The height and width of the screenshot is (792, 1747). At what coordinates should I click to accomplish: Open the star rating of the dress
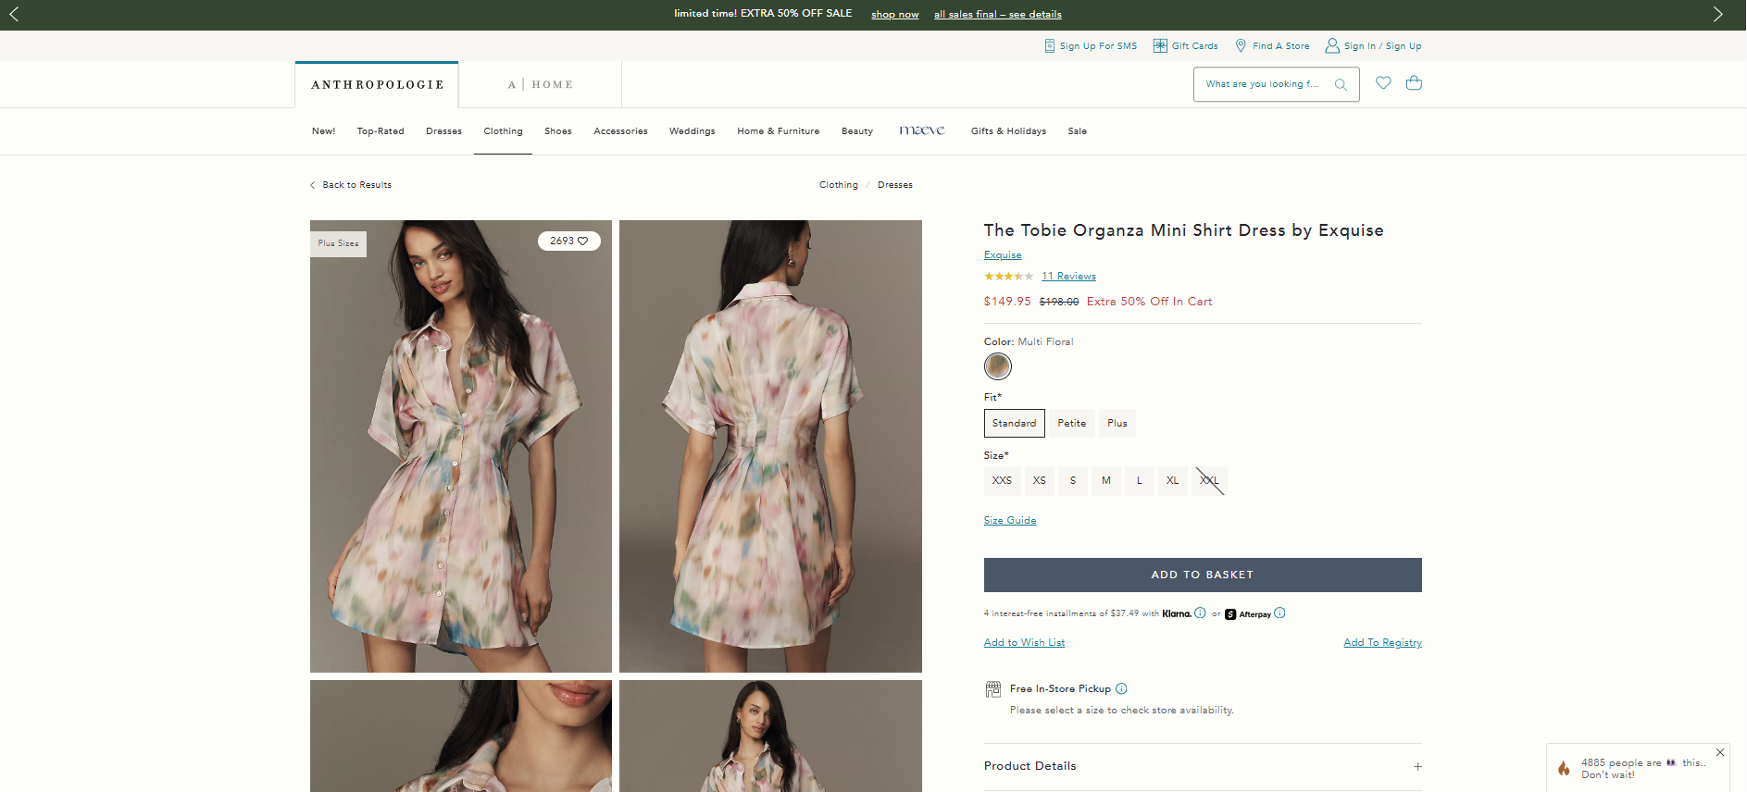coord(1008,276)
